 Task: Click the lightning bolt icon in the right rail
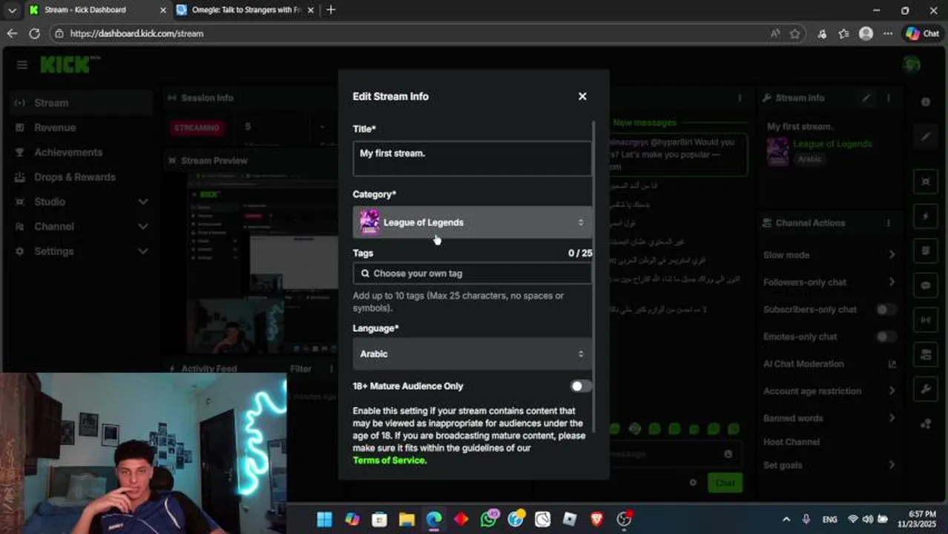926,217
